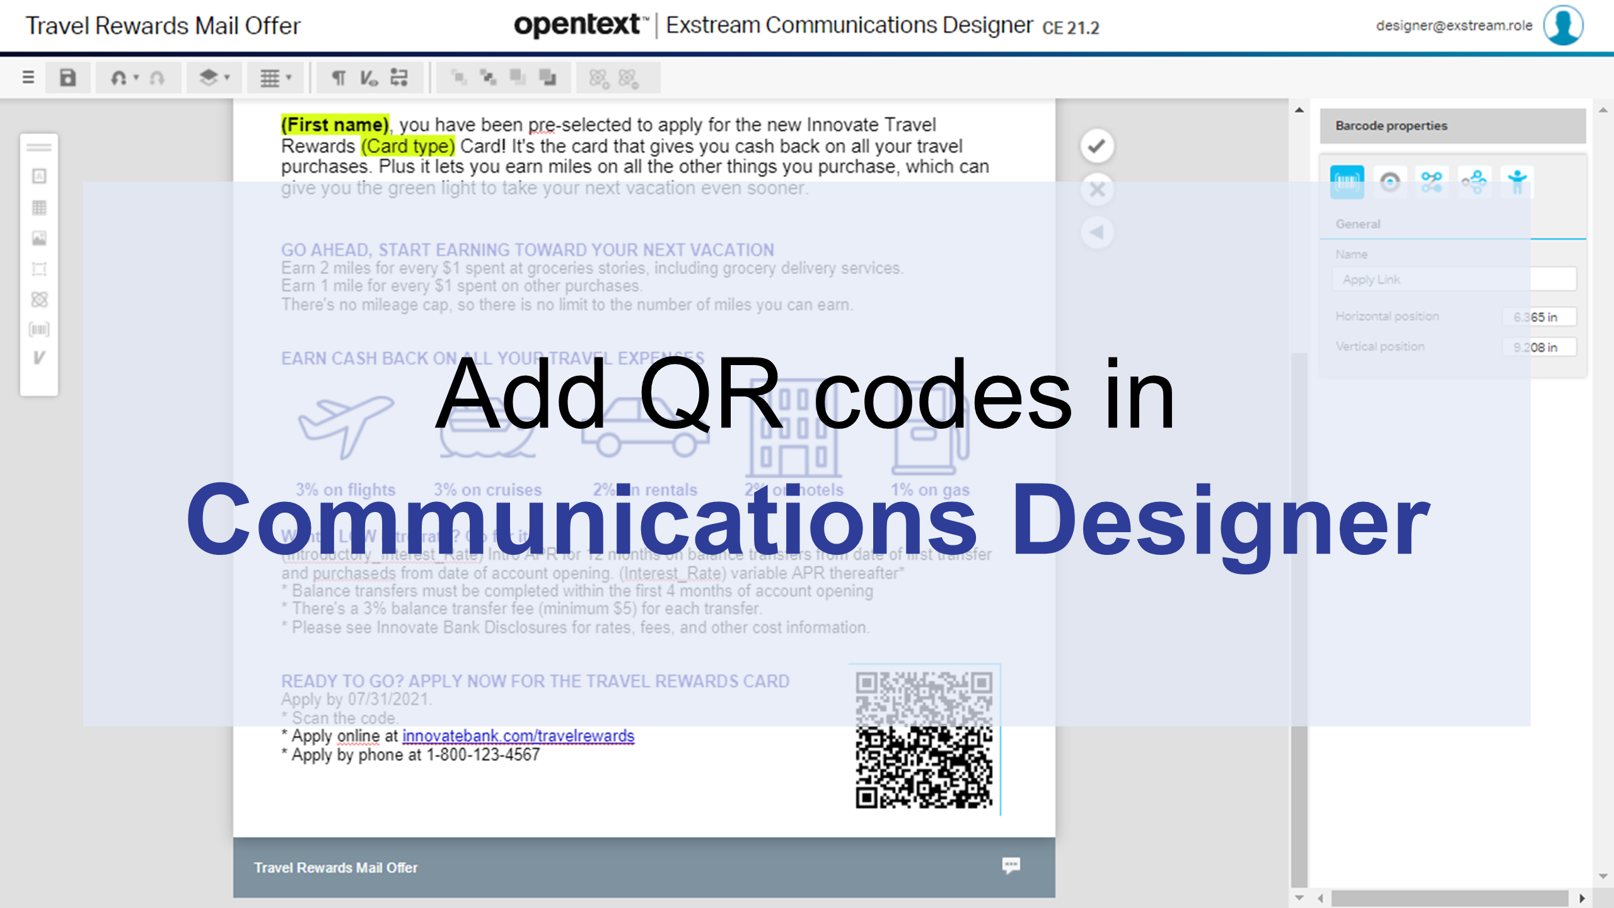Select the text box tool in palette

tap(39, 176)
